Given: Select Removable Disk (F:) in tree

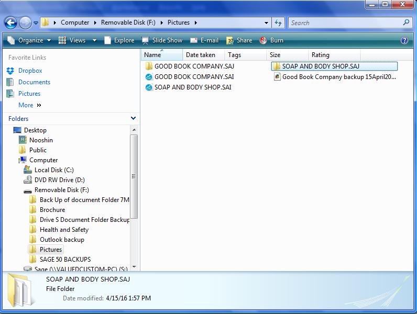Looking at the screenshot, I should (x=61, y=190).
